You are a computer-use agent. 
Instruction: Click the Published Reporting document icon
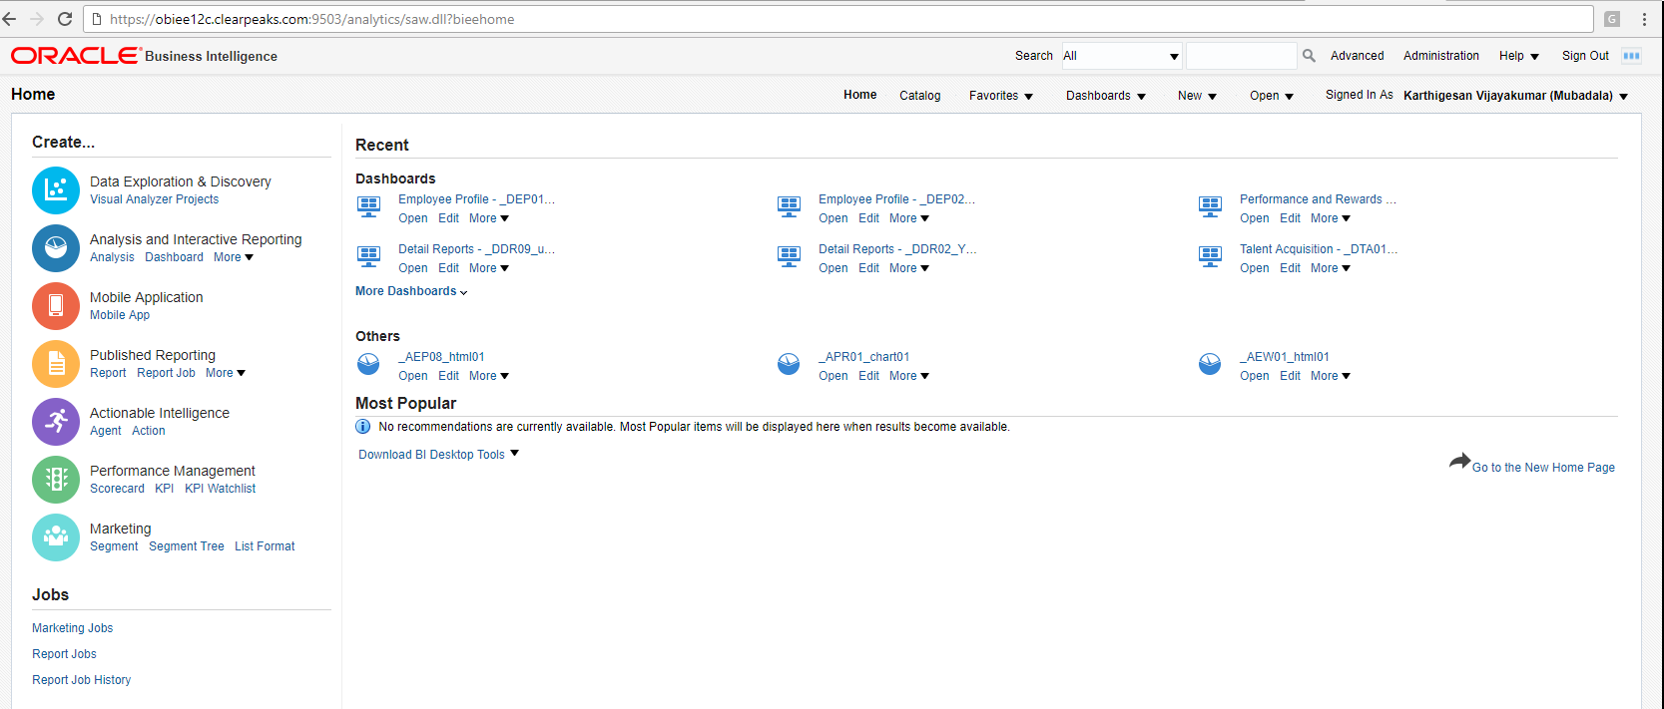coord(56,364)
